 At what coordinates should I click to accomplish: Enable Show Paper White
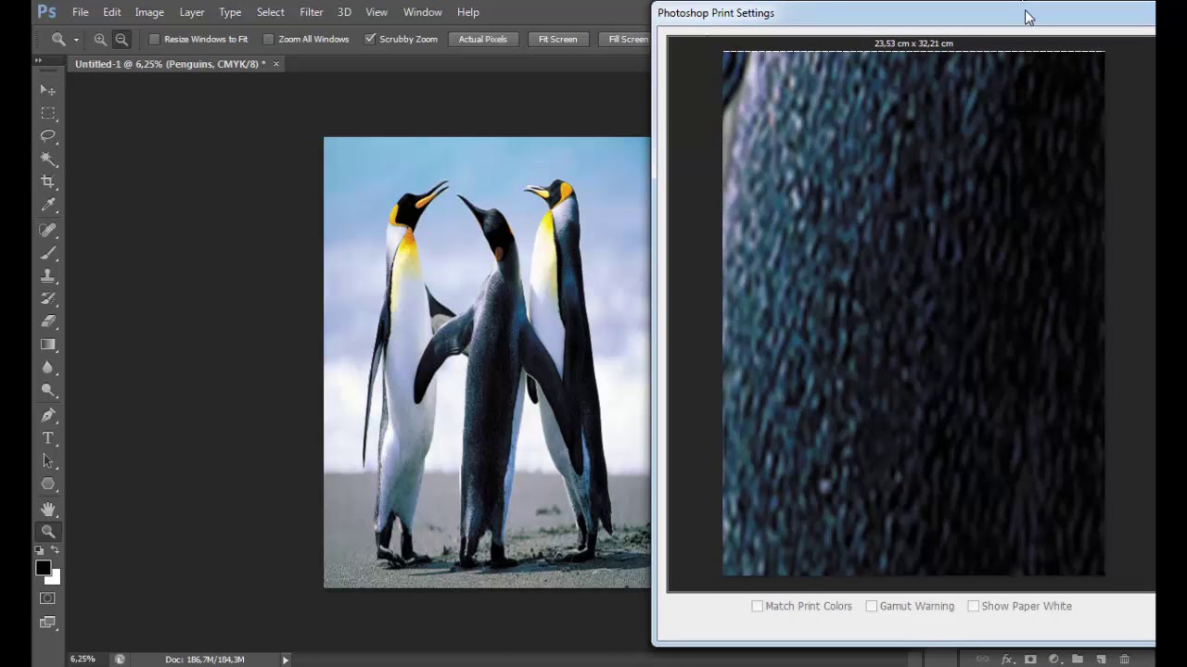(973, 606)
